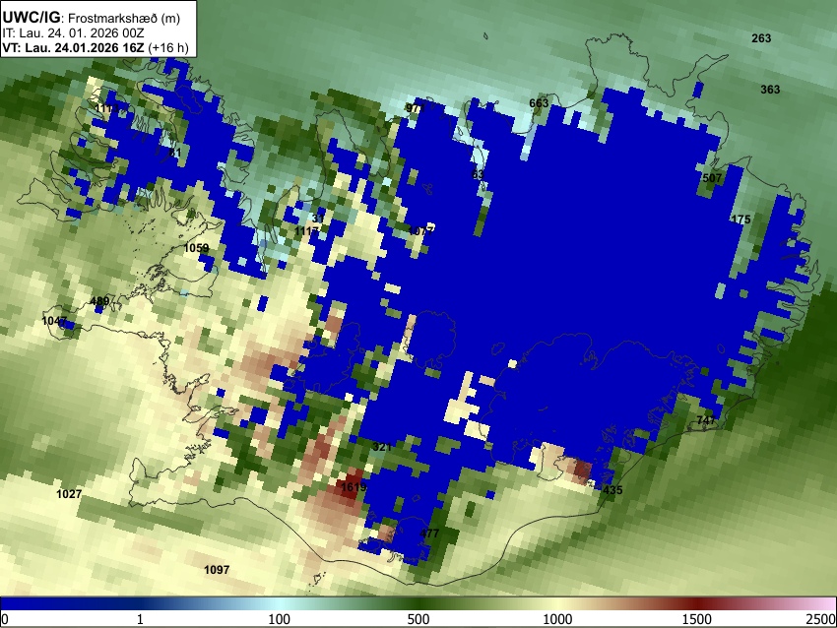Click the 81 value on the map
The height and width of the screenshot is (628, 837).
pos(175,153)
